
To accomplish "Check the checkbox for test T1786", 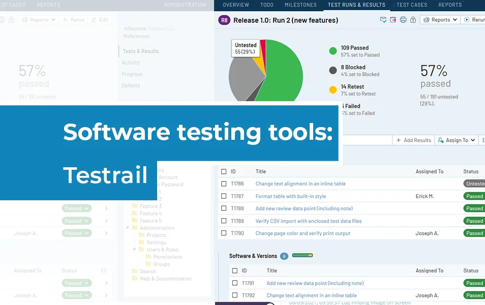I will 224,184.
